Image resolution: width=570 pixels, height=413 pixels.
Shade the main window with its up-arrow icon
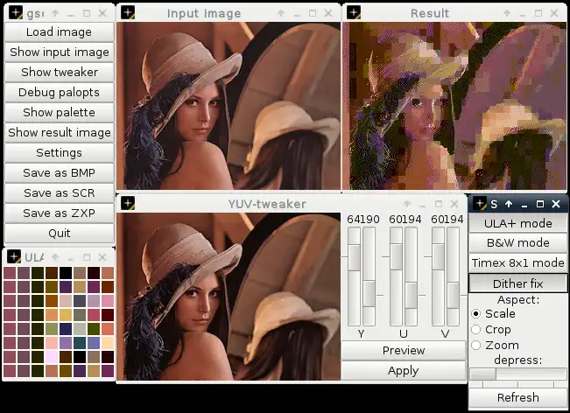(55, 13)
